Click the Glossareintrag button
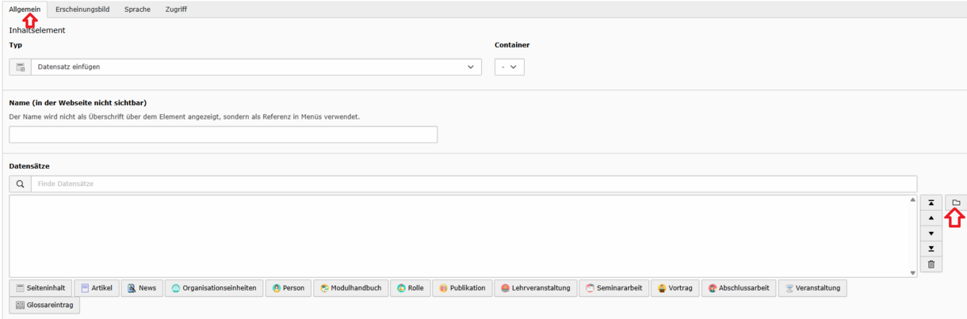 coord(45,306)
